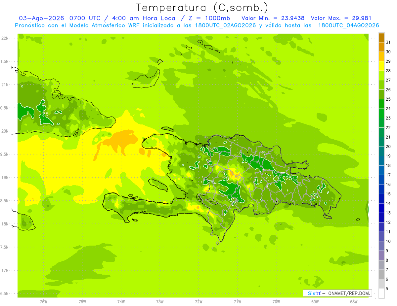Image resolution: width=397 pixels, height=306 pixels.
Task: Click the latitude label "19N"
Action: tap(5, 178)
